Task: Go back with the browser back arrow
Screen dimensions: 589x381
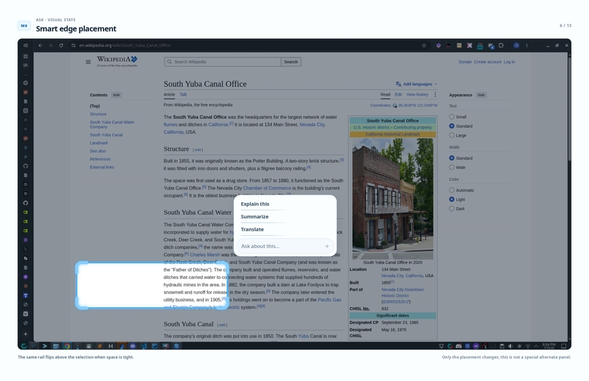Action: pyautogui.click(x=40, y=45)
